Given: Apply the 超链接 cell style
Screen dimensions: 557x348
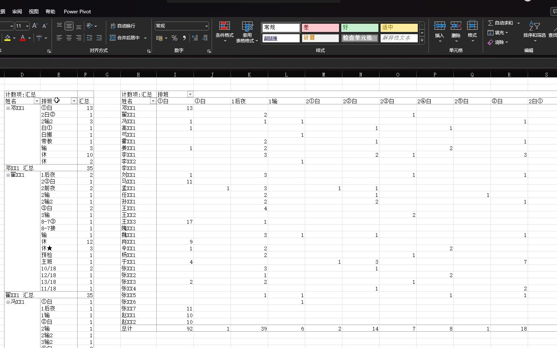Looking at the screenshot, I should pyautogui.click(x=281, y=38).
